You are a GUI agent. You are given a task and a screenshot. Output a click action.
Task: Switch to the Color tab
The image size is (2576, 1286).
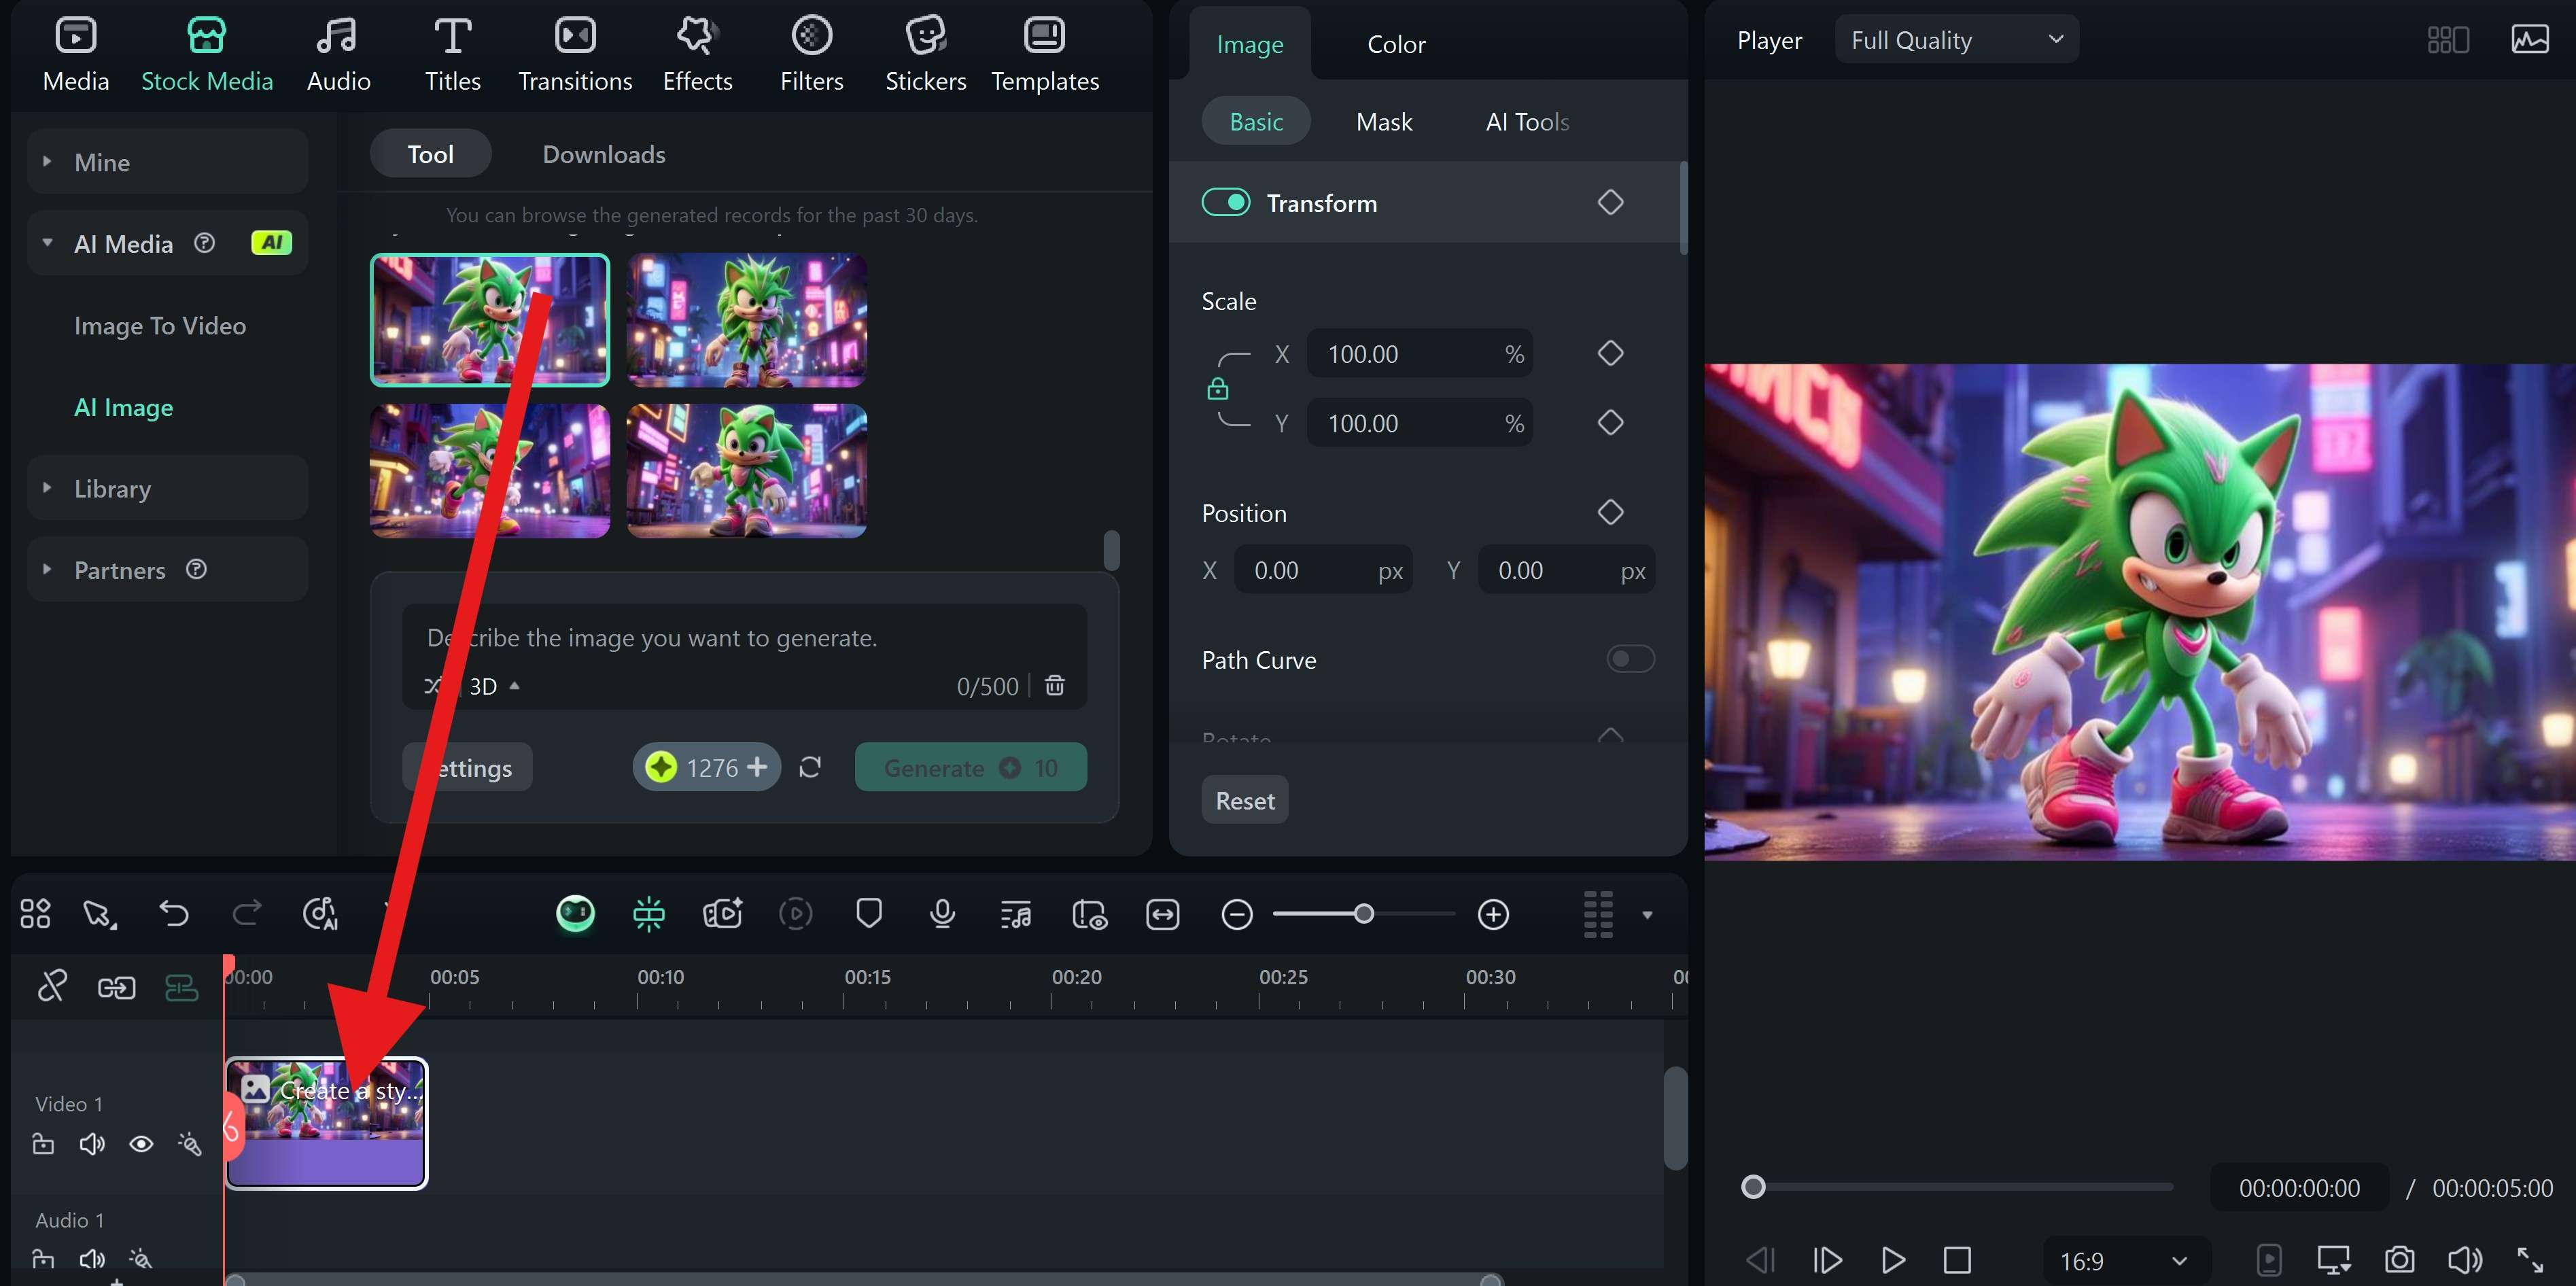(x=1396, y=44)
